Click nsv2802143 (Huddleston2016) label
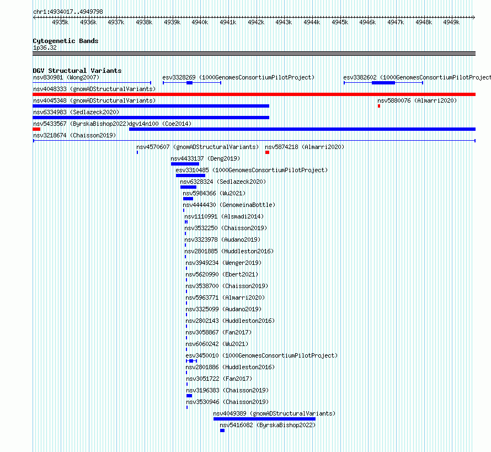Screen dimensions: 491x452 click(x=230, y=321)
